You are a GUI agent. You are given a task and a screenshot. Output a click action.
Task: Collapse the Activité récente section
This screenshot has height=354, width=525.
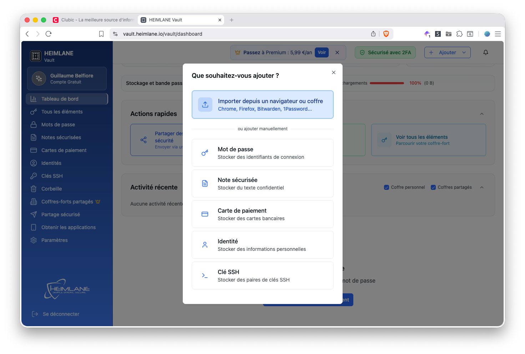481,187
